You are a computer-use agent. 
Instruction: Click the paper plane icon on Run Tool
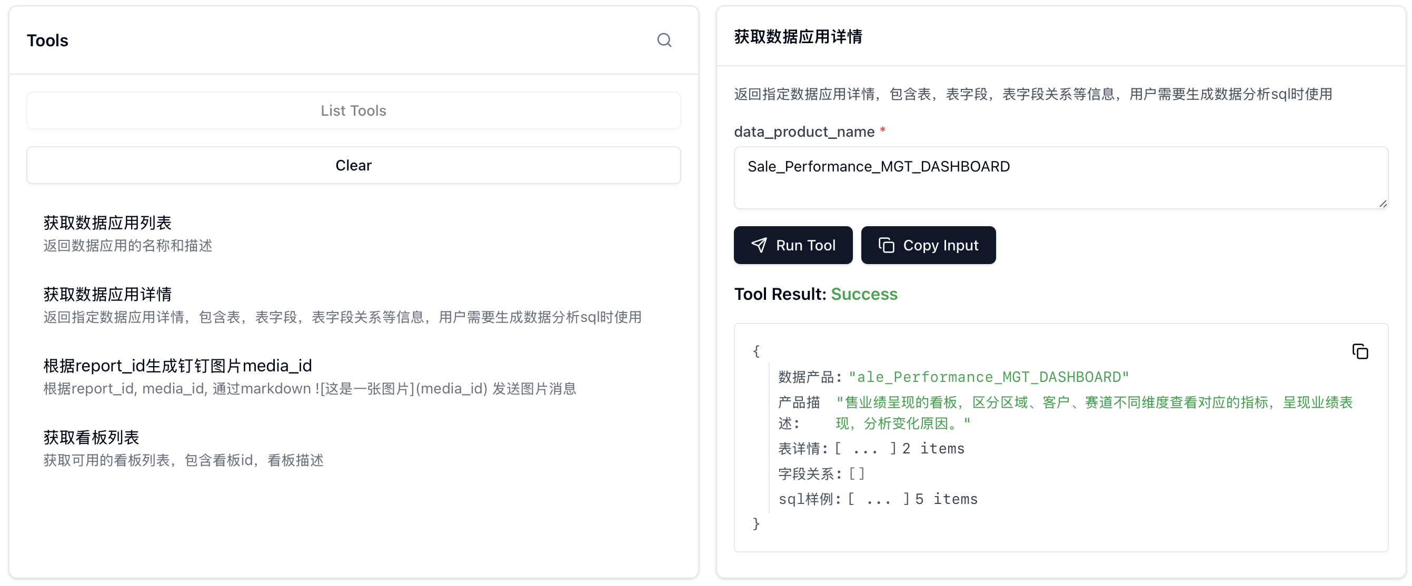[759, 245]
